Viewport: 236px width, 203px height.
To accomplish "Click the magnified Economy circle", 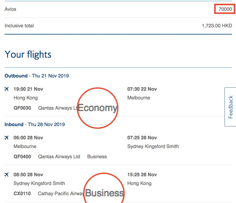I will (x=97, y=108).
